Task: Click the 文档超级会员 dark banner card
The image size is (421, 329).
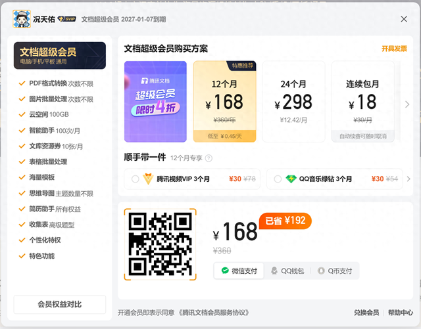Action: [x=60, y=56]
